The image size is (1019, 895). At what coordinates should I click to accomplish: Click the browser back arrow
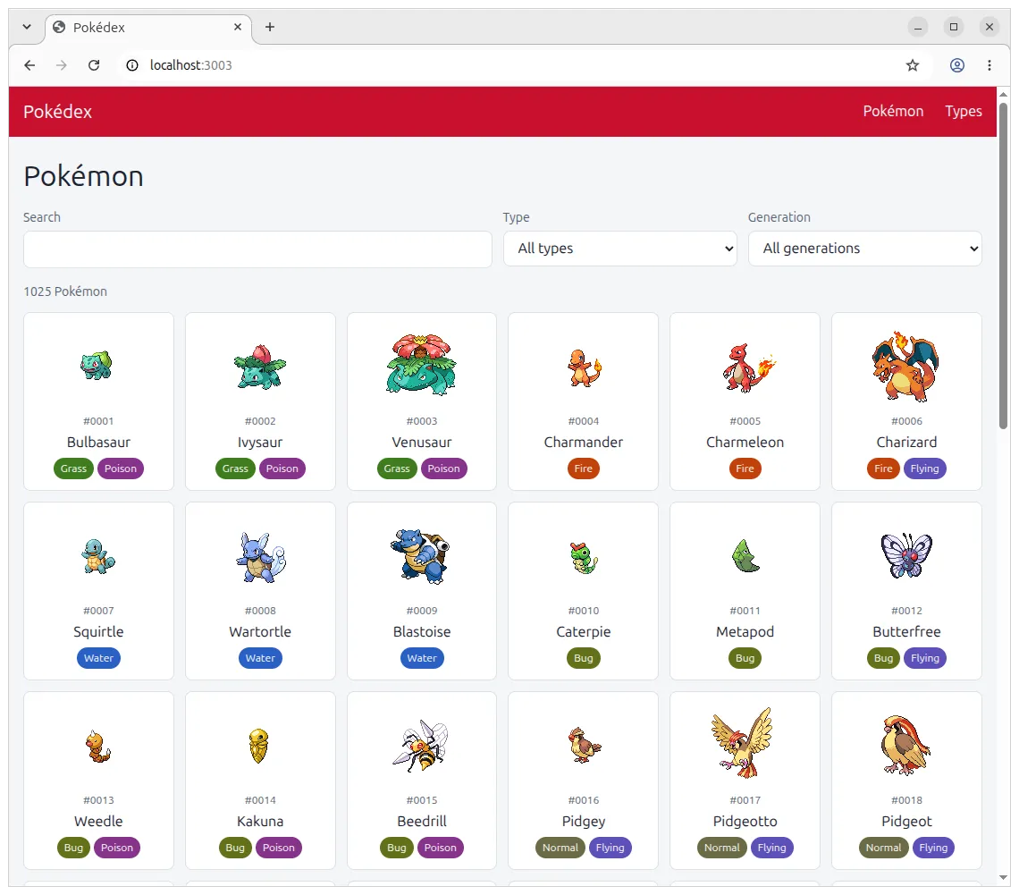pyautogui.click(x=29, y=65)
